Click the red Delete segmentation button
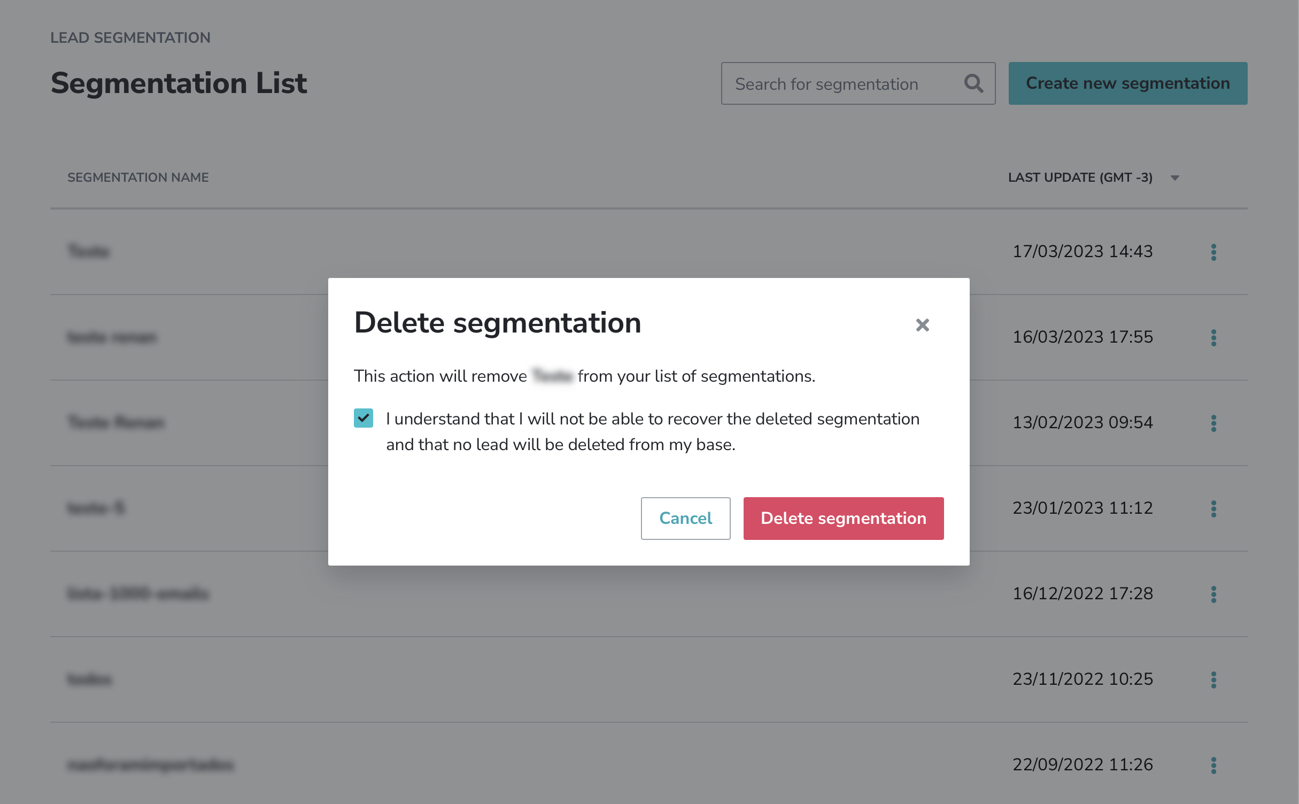Screen dimensions: 1299x804 [843, 518]
